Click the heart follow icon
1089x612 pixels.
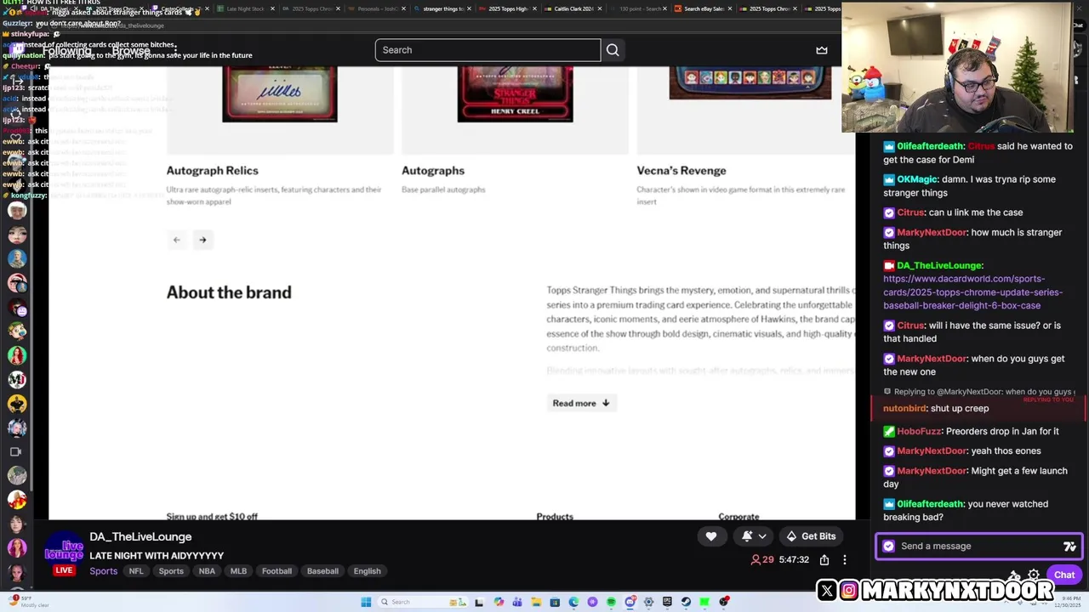point(711,536)
